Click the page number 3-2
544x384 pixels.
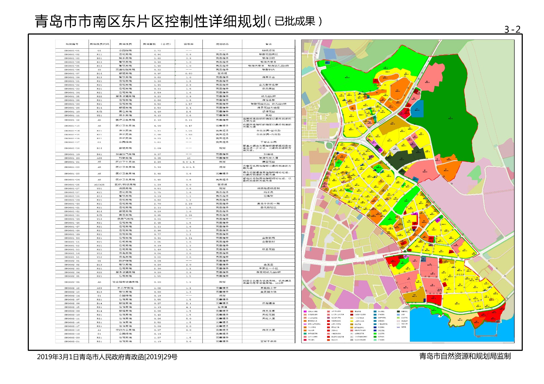click(512, 29)
